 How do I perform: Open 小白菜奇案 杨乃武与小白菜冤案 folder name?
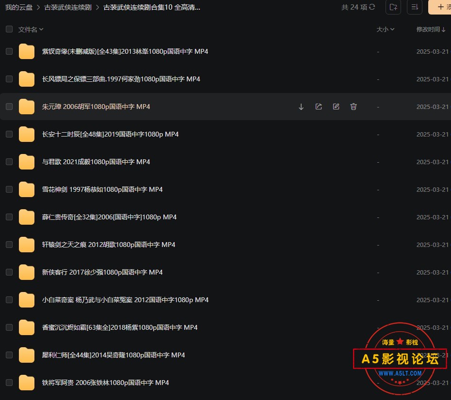(126, 300)
